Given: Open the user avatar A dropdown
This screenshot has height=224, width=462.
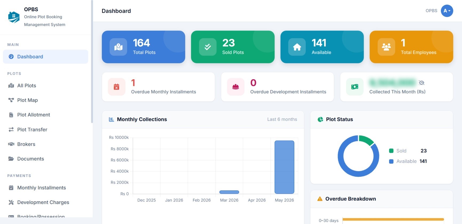Looking at the screenshot, I should (447, 11).
